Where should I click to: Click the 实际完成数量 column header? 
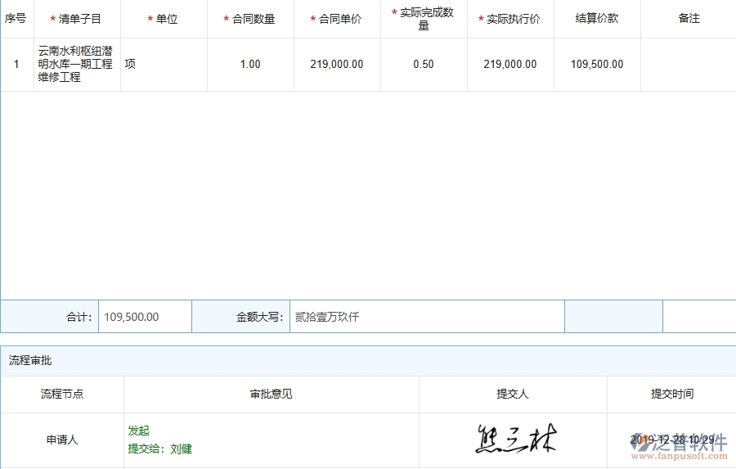pyautogui.click(x=424, y=19)
